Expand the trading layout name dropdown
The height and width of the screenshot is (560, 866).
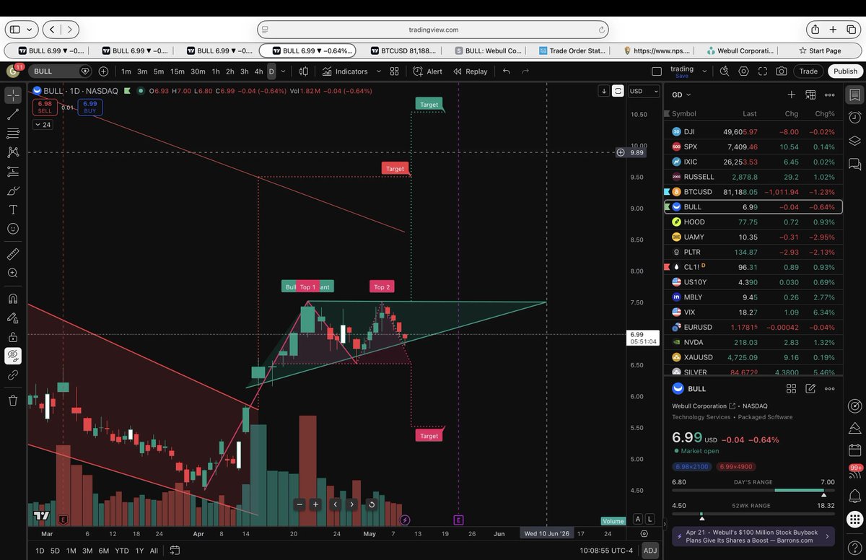click(704, 71)
